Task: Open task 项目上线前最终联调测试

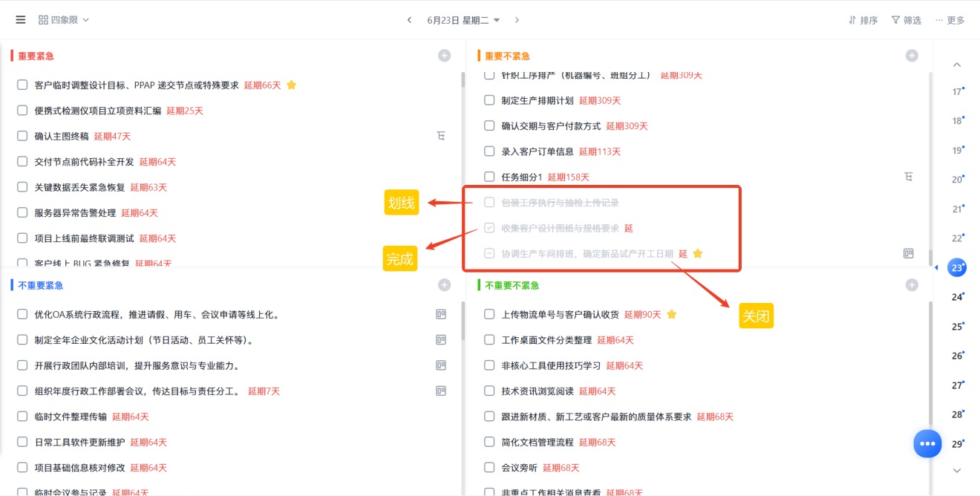Action: (85, 238)
